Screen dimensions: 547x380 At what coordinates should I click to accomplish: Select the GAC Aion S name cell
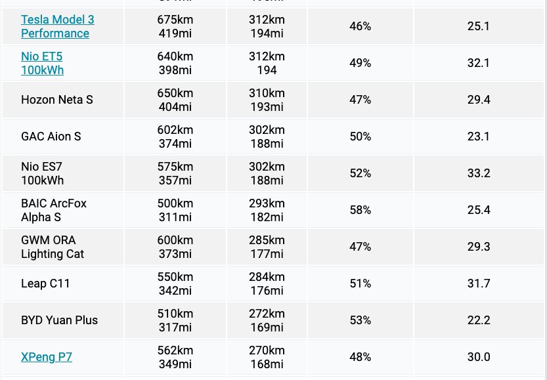pos(63,137)
